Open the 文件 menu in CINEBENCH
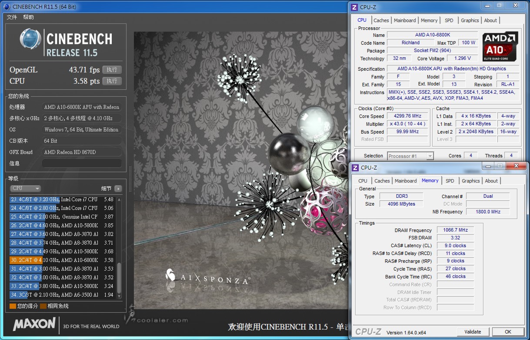The width and height of the screenshot is (530, 340). (12, 17)
